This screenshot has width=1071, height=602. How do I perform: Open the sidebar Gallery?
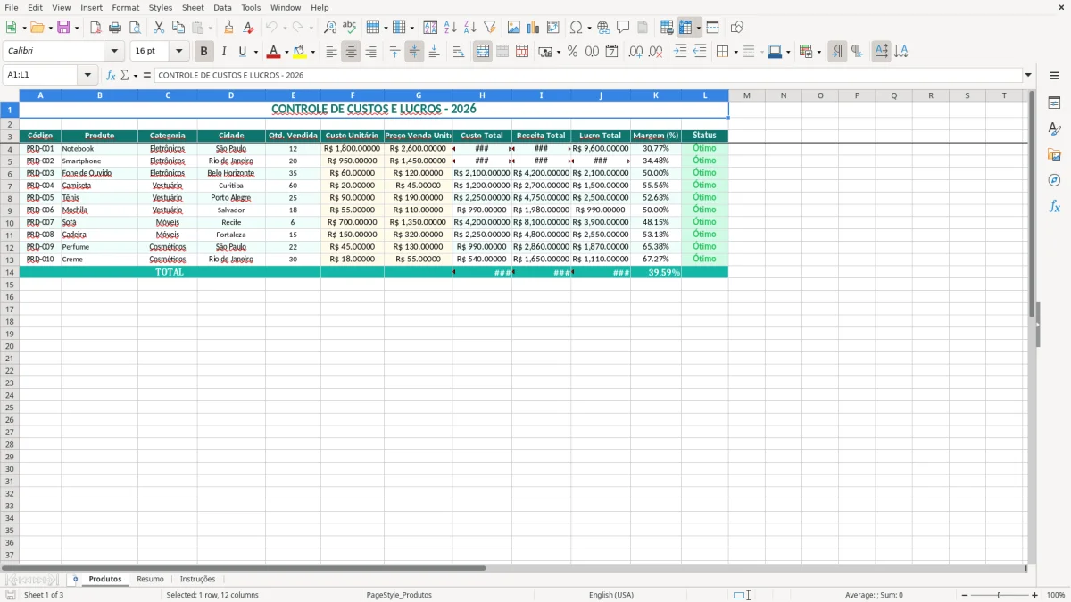tap(1054, 154)
